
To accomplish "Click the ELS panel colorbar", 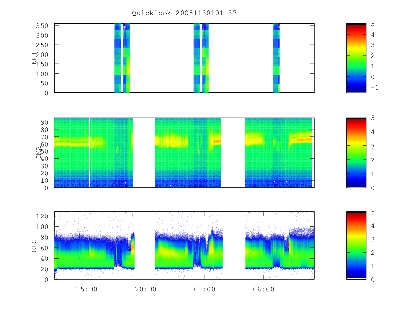I will coord(356,246).
